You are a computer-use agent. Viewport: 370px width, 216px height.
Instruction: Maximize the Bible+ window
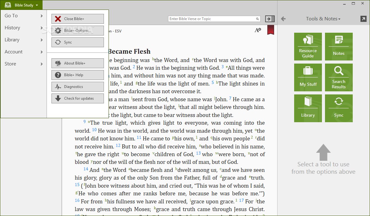tap(354, 3)
